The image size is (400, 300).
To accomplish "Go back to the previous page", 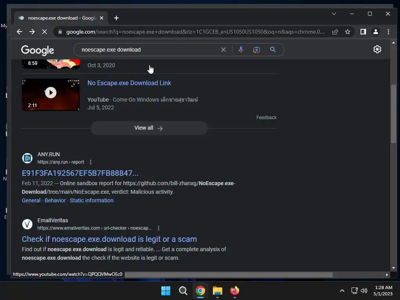I will pyautogui.click(x=20, y=32).
